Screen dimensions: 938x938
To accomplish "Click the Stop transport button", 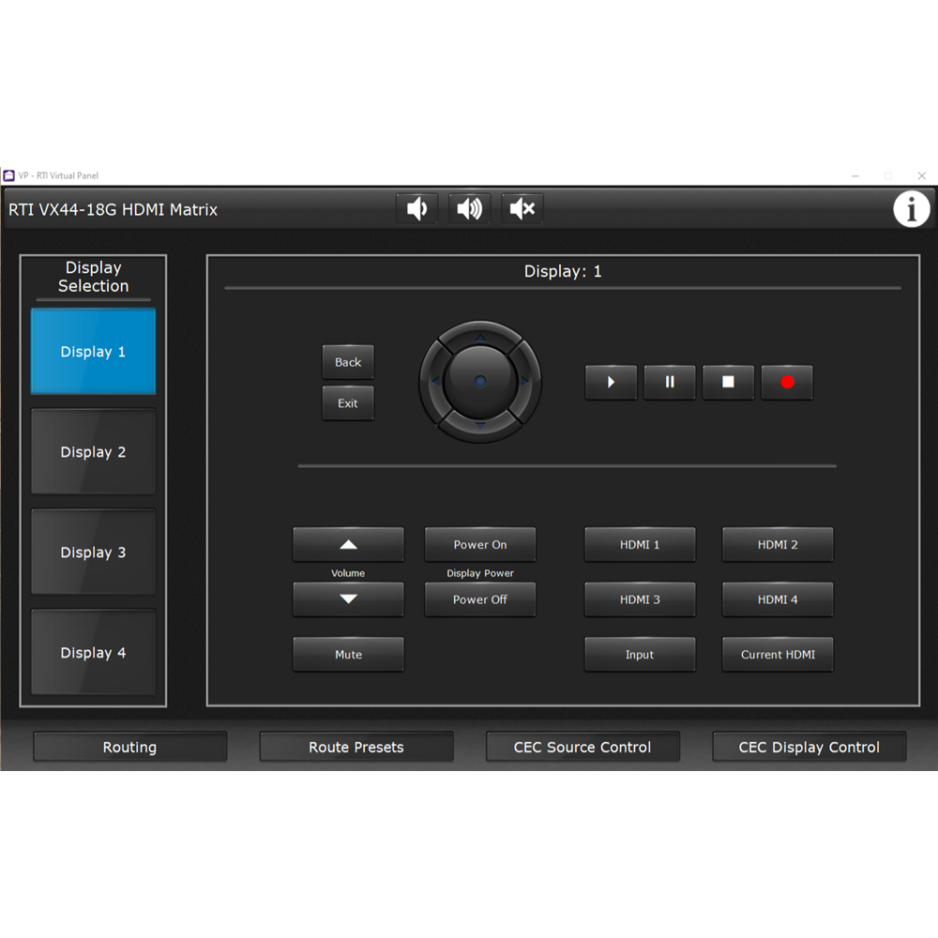I will [728, 383].
